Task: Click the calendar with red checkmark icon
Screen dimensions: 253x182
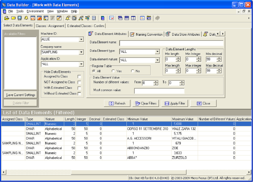Action: [x=112, y=18]
